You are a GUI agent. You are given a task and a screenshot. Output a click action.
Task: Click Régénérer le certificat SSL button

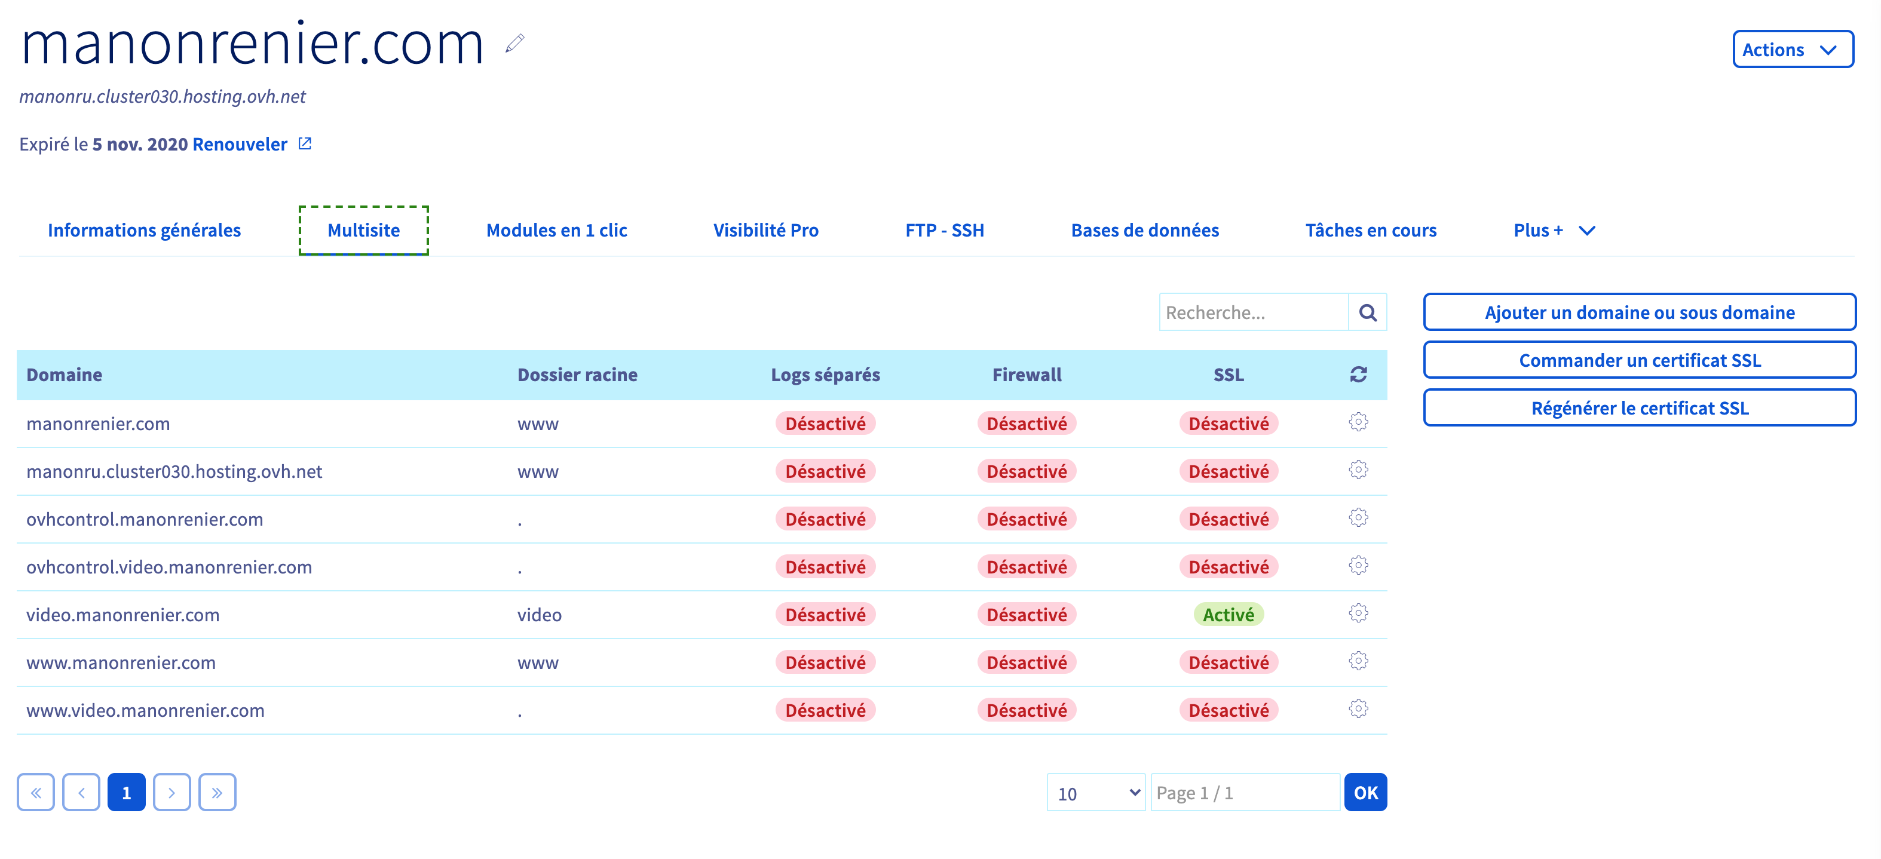(x=1638, y=408)
